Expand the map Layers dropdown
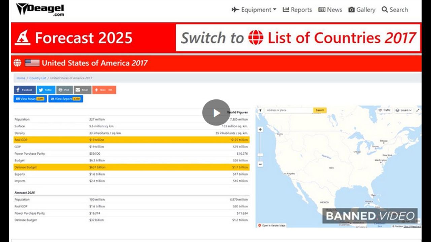This screenshot has width=431, height=242. 403,110
